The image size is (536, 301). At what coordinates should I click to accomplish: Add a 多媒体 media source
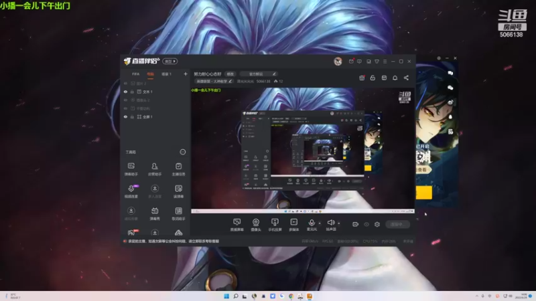point(293,225)
